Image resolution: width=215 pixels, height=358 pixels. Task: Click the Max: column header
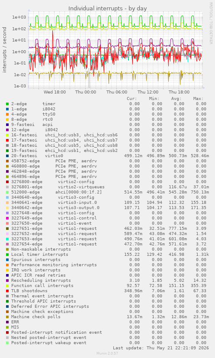click(198, 99)
